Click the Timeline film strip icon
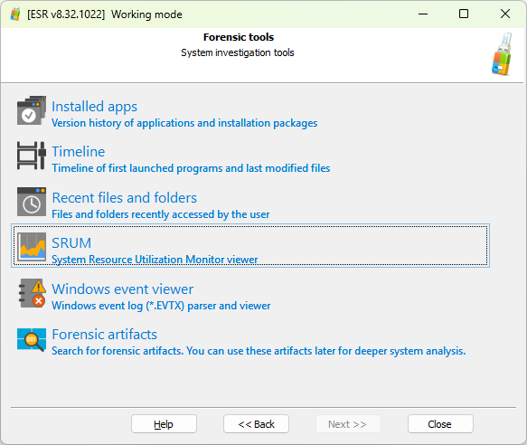 coord(32,156)
